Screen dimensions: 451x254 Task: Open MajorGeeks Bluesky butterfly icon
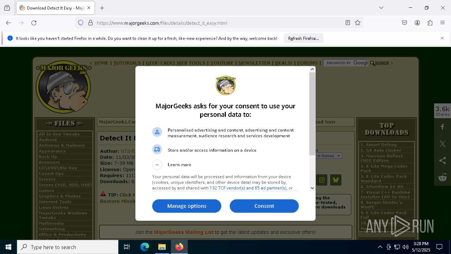pyautogui.click(x=336, y=180)
